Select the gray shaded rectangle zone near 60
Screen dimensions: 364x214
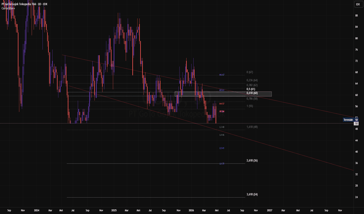click(x=223, y=94)
